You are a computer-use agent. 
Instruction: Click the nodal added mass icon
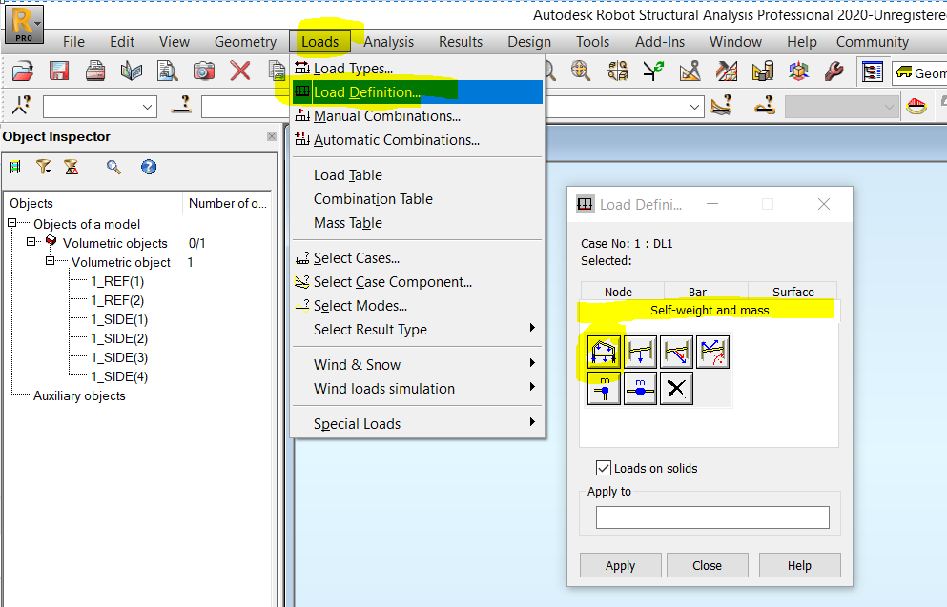click(604, 388)
